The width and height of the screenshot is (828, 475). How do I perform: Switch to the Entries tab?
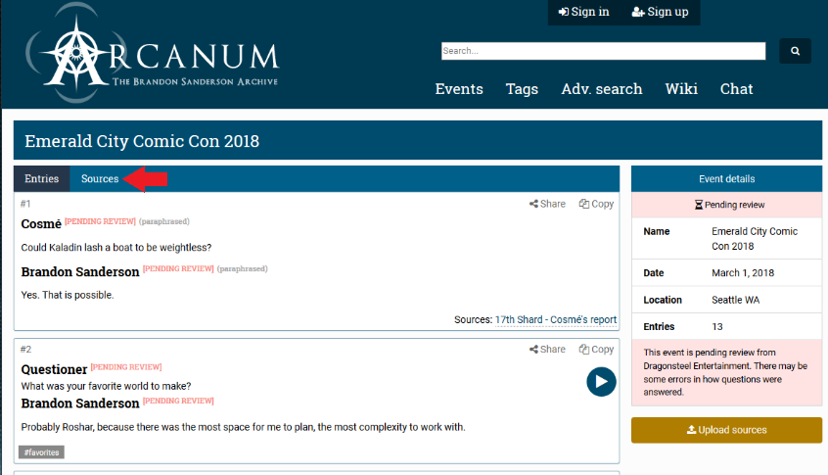(x=42, y=178)
